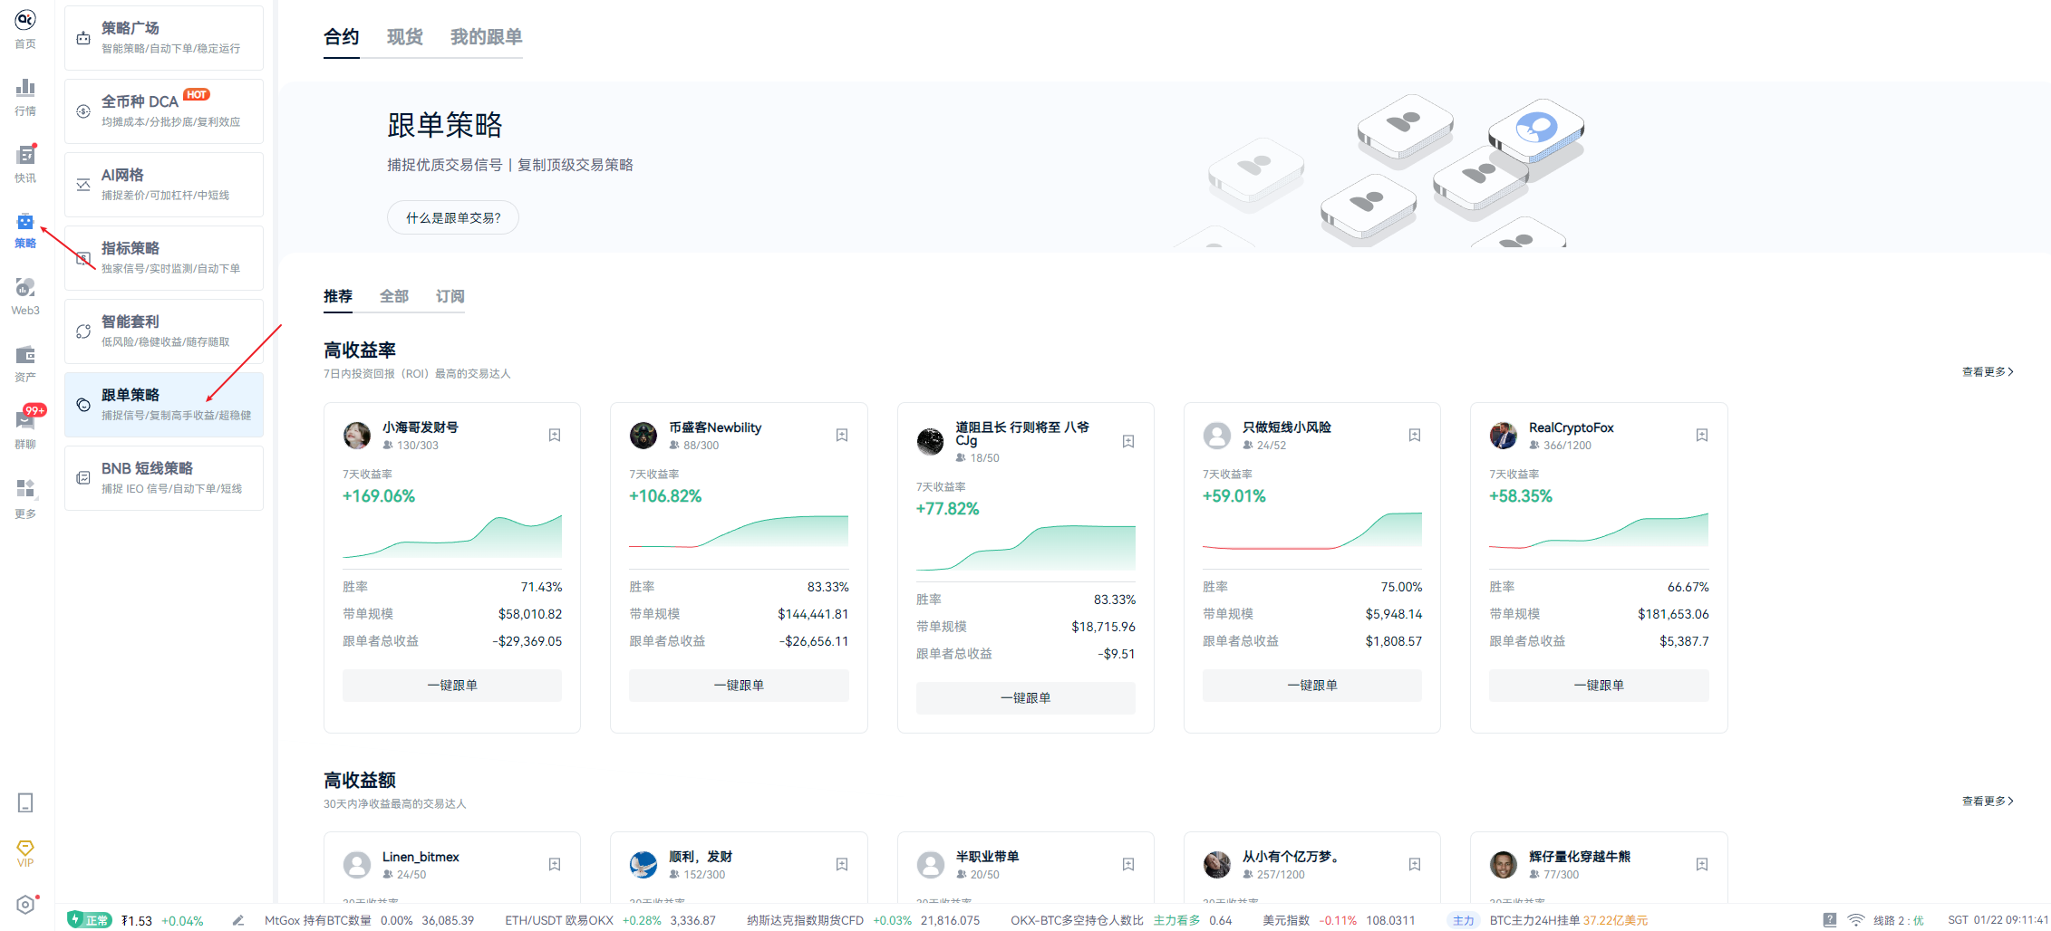
Task: Click the 全币种 DCA coin icon
Action: click(83, 111)
